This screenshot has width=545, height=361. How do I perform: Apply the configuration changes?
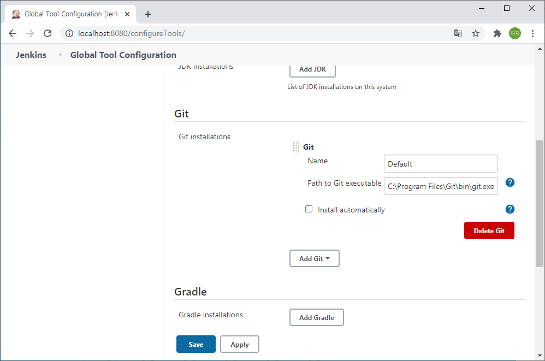(x=240, y=344)
